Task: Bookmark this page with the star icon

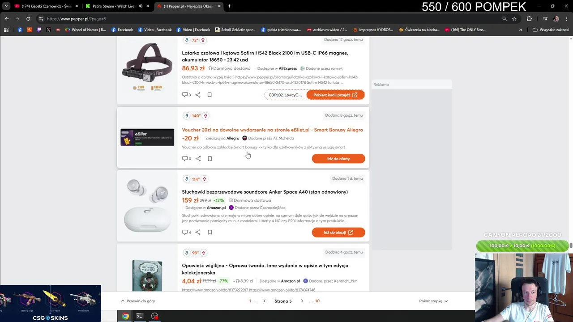Action: click(x=514, y=19)
